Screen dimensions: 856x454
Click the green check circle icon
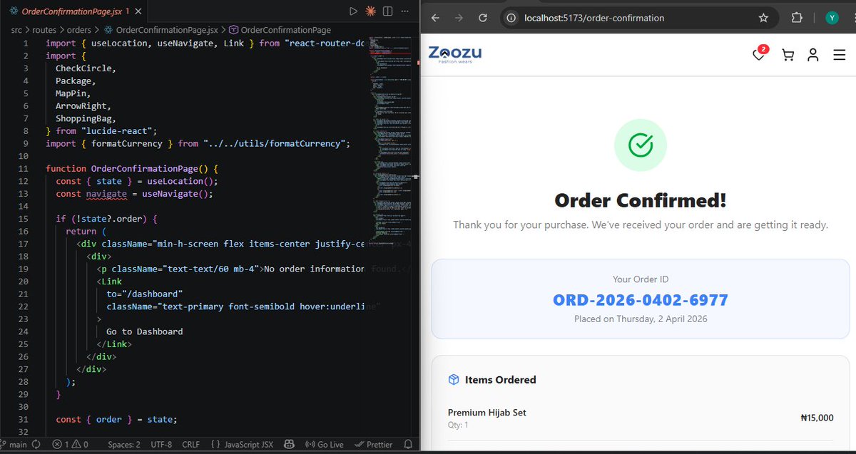pyautogui.click(x=641, y=145)
